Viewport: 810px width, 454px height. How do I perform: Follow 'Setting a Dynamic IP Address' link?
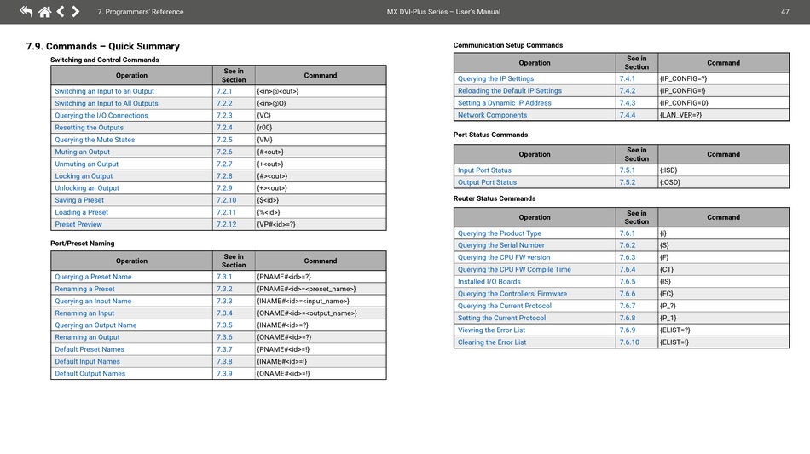[504, 103]
